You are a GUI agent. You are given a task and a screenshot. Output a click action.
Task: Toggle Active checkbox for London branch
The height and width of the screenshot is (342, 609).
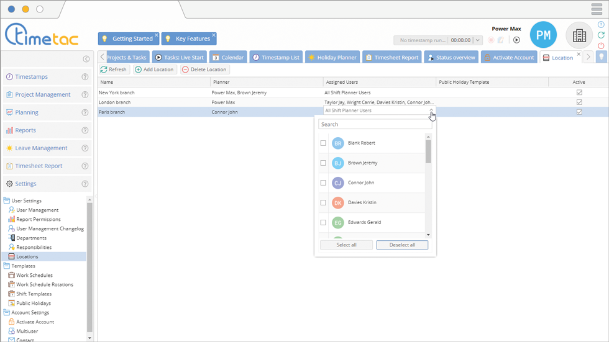click(x=579, y=102)
